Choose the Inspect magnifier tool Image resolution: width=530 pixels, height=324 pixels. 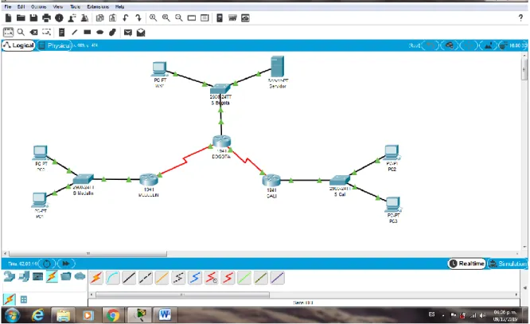click(21, 32)
